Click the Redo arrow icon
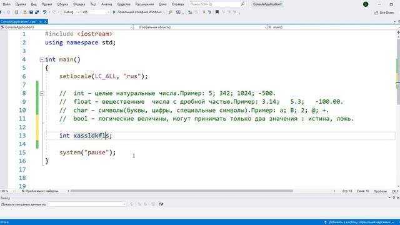 point(54,12)
